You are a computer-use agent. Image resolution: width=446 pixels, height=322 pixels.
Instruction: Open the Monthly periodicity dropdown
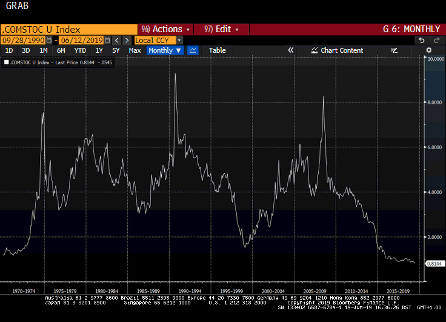click(165, 50)
